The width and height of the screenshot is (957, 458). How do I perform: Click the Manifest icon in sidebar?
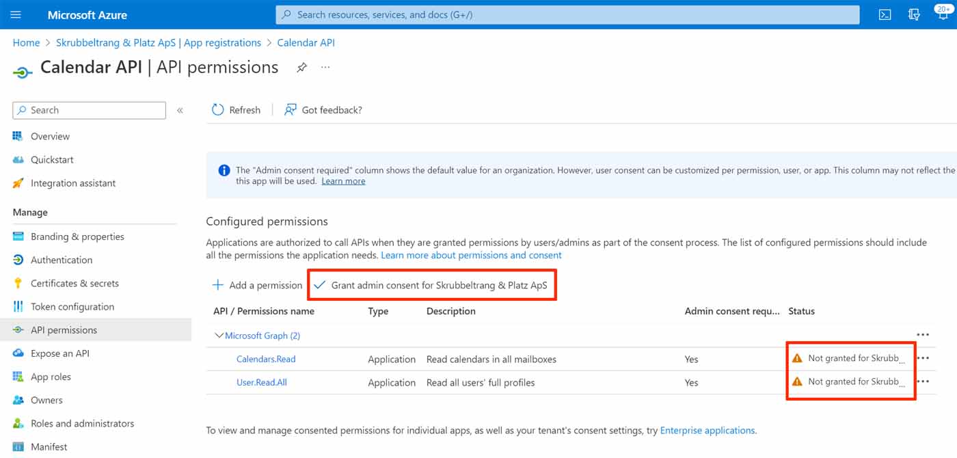pyautogui.click(x=18, y=447)
